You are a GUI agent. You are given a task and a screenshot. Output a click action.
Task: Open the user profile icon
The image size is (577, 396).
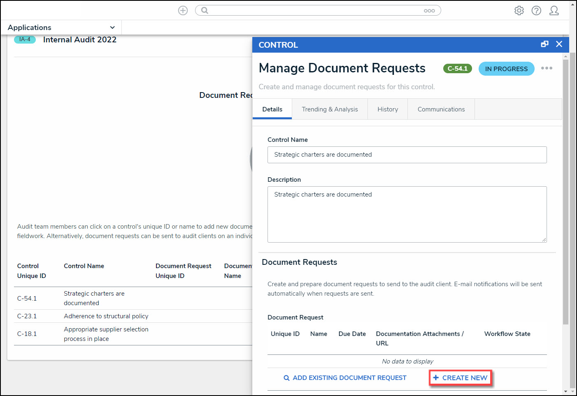pos(554,11)
